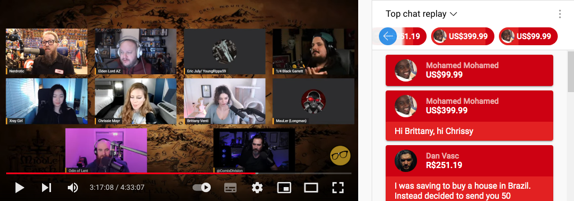
Task: Mute the video volume
Action: click(73, 188)
